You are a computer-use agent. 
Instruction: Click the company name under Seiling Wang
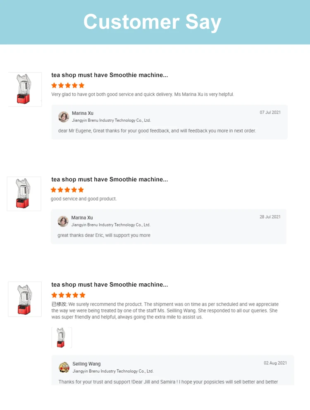point(113,371)
